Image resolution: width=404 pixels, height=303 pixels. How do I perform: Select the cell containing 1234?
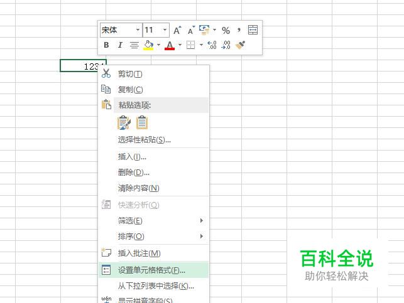pyautogui.click(x=83, y=66)
